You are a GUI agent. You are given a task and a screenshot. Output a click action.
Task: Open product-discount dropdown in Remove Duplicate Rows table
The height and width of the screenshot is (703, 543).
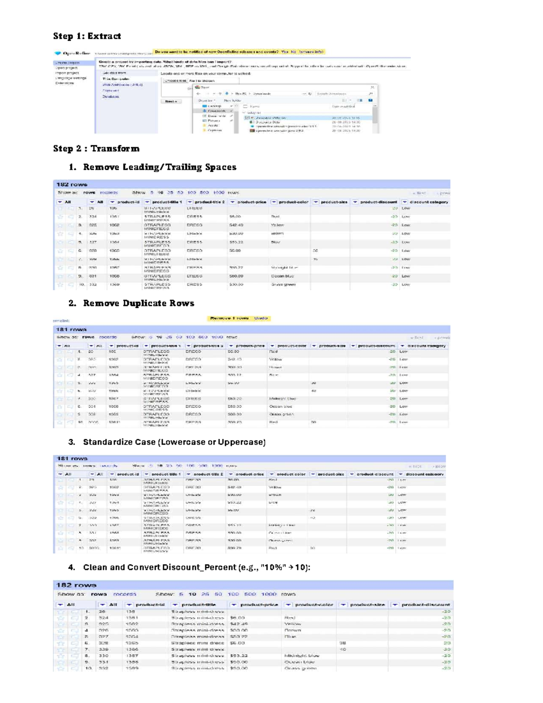point(353,346)
